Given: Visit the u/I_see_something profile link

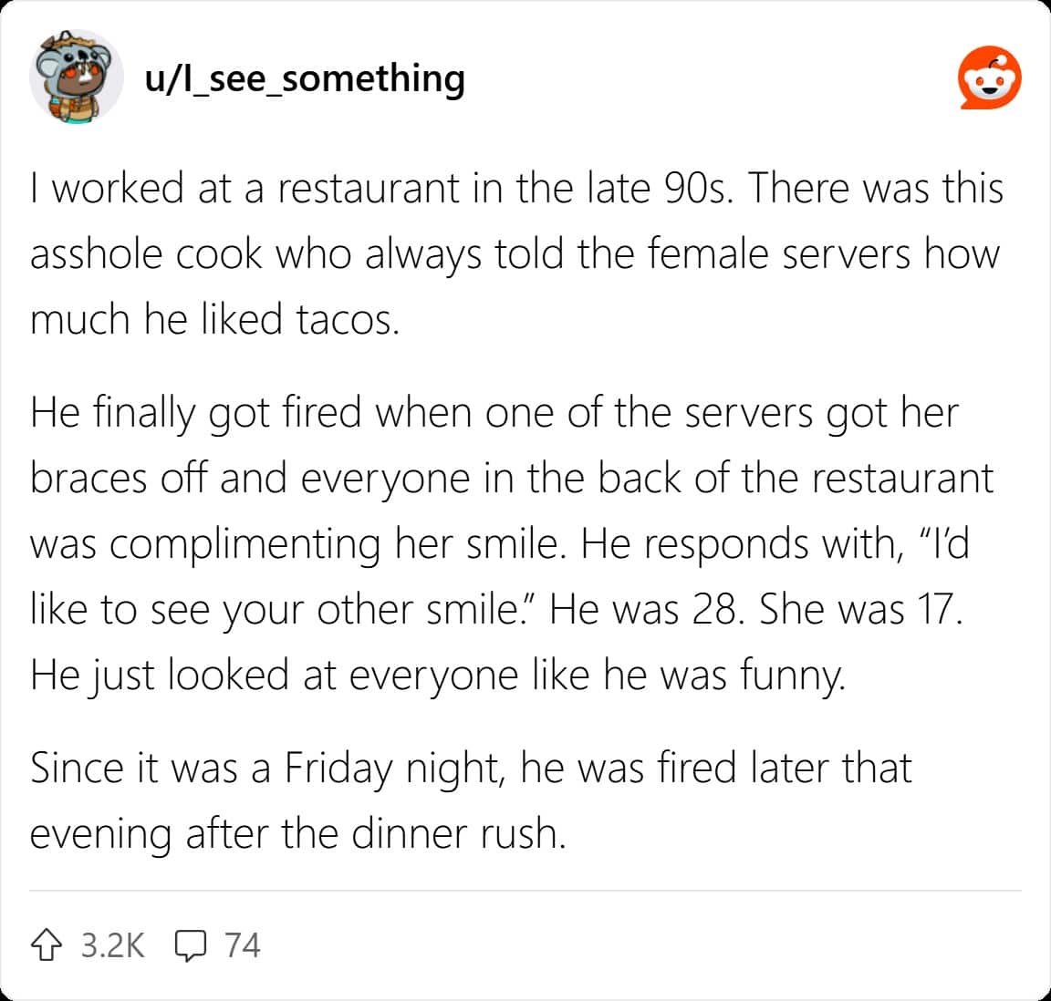Looking at the screenshot, I should tap(305, 78).
